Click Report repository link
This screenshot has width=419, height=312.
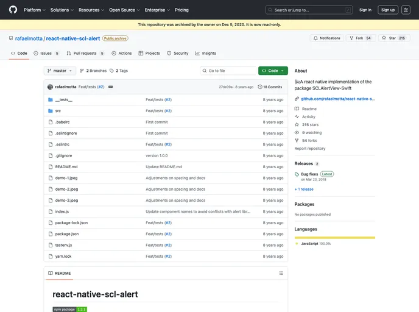[x=310, y=149]
